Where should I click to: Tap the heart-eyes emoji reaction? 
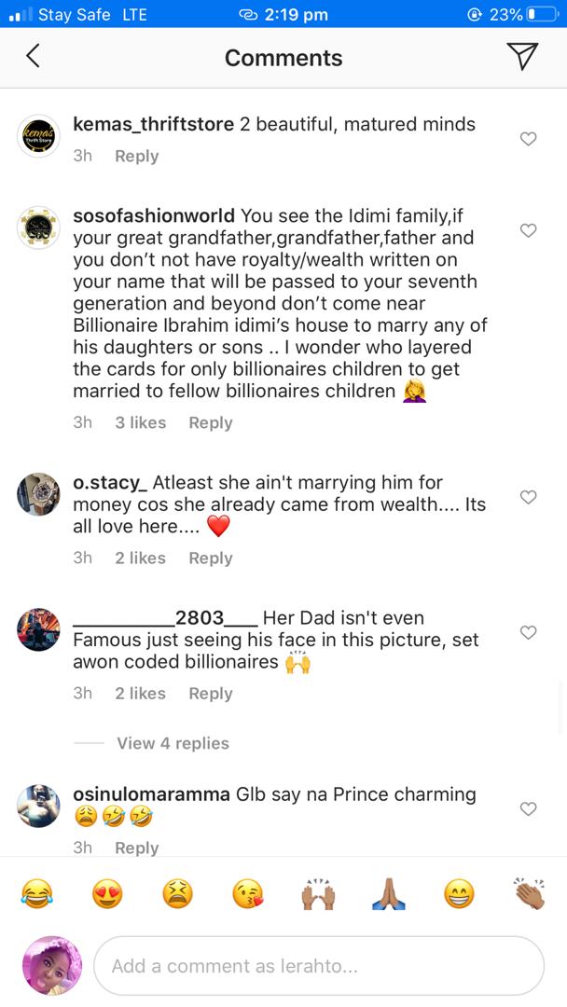coord(108,892)
